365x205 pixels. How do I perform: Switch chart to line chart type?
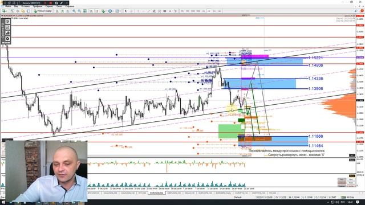(68, 11)
